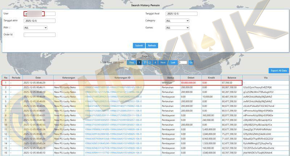
Task: Select page 2 in pagination
Action: 145,62
